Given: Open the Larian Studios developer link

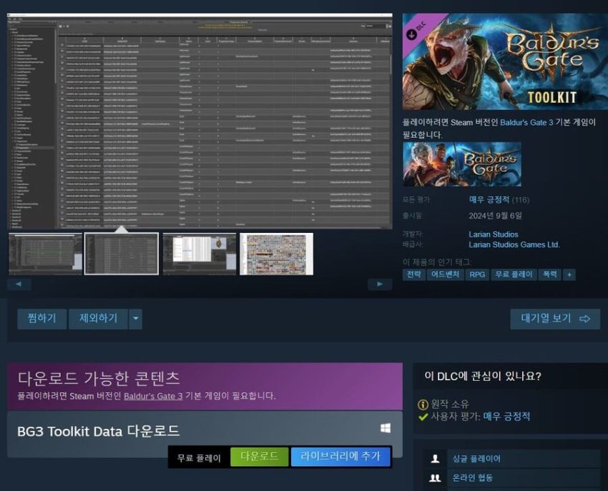Looking at the screenshot, I should [494, 234].
